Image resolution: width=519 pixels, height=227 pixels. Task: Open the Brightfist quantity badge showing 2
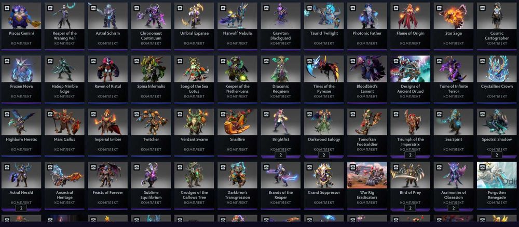pyautogui.click(x=280, y=155)
